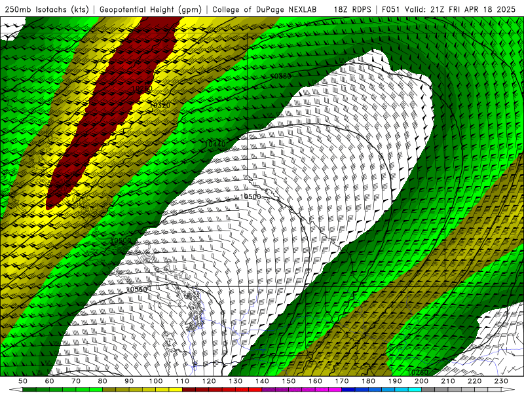
Task: Click the 10500 contour label inside the white region
Action: pos(250,196)
